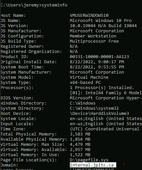Viewport: 142px width, 170px height.
Task: Click the C:\Windows\system32 directory value
Action: pyautogui.click(x=94, y=108)
